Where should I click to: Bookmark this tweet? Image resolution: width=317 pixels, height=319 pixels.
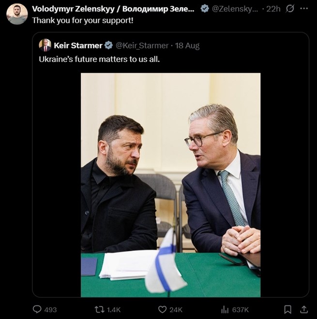click(x=287, y=309)
